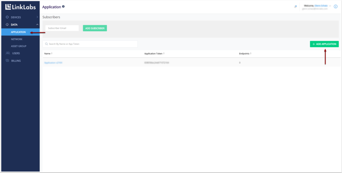Click the Billing icon in sidebar

[x=7, y=61]
